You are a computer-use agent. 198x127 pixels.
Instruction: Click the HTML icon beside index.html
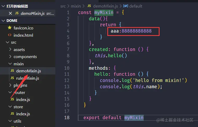(x=10, y=35)
